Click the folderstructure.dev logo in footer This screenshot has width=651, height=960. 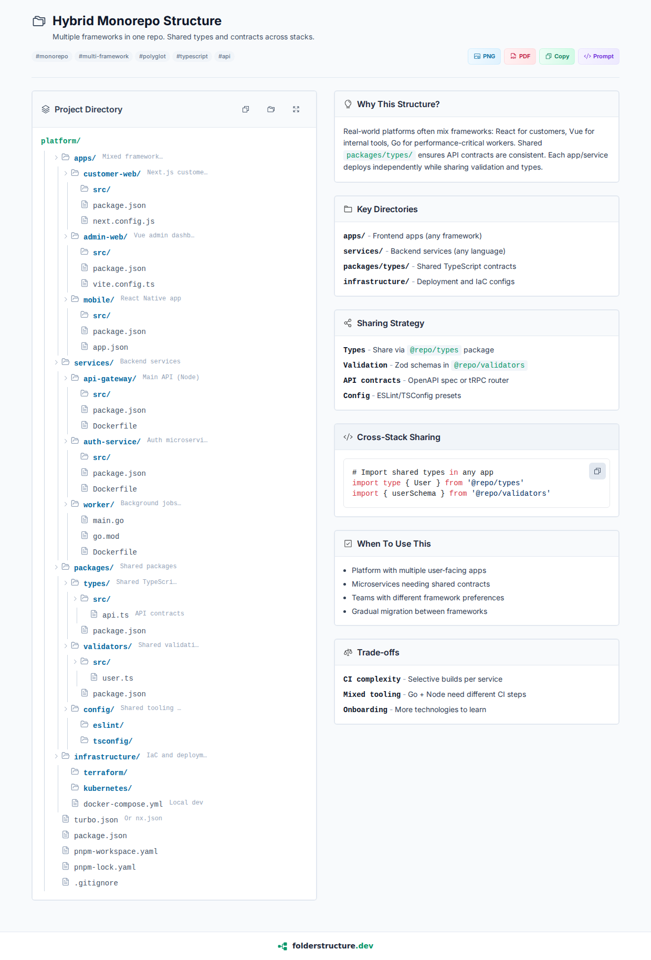[325, 946]
